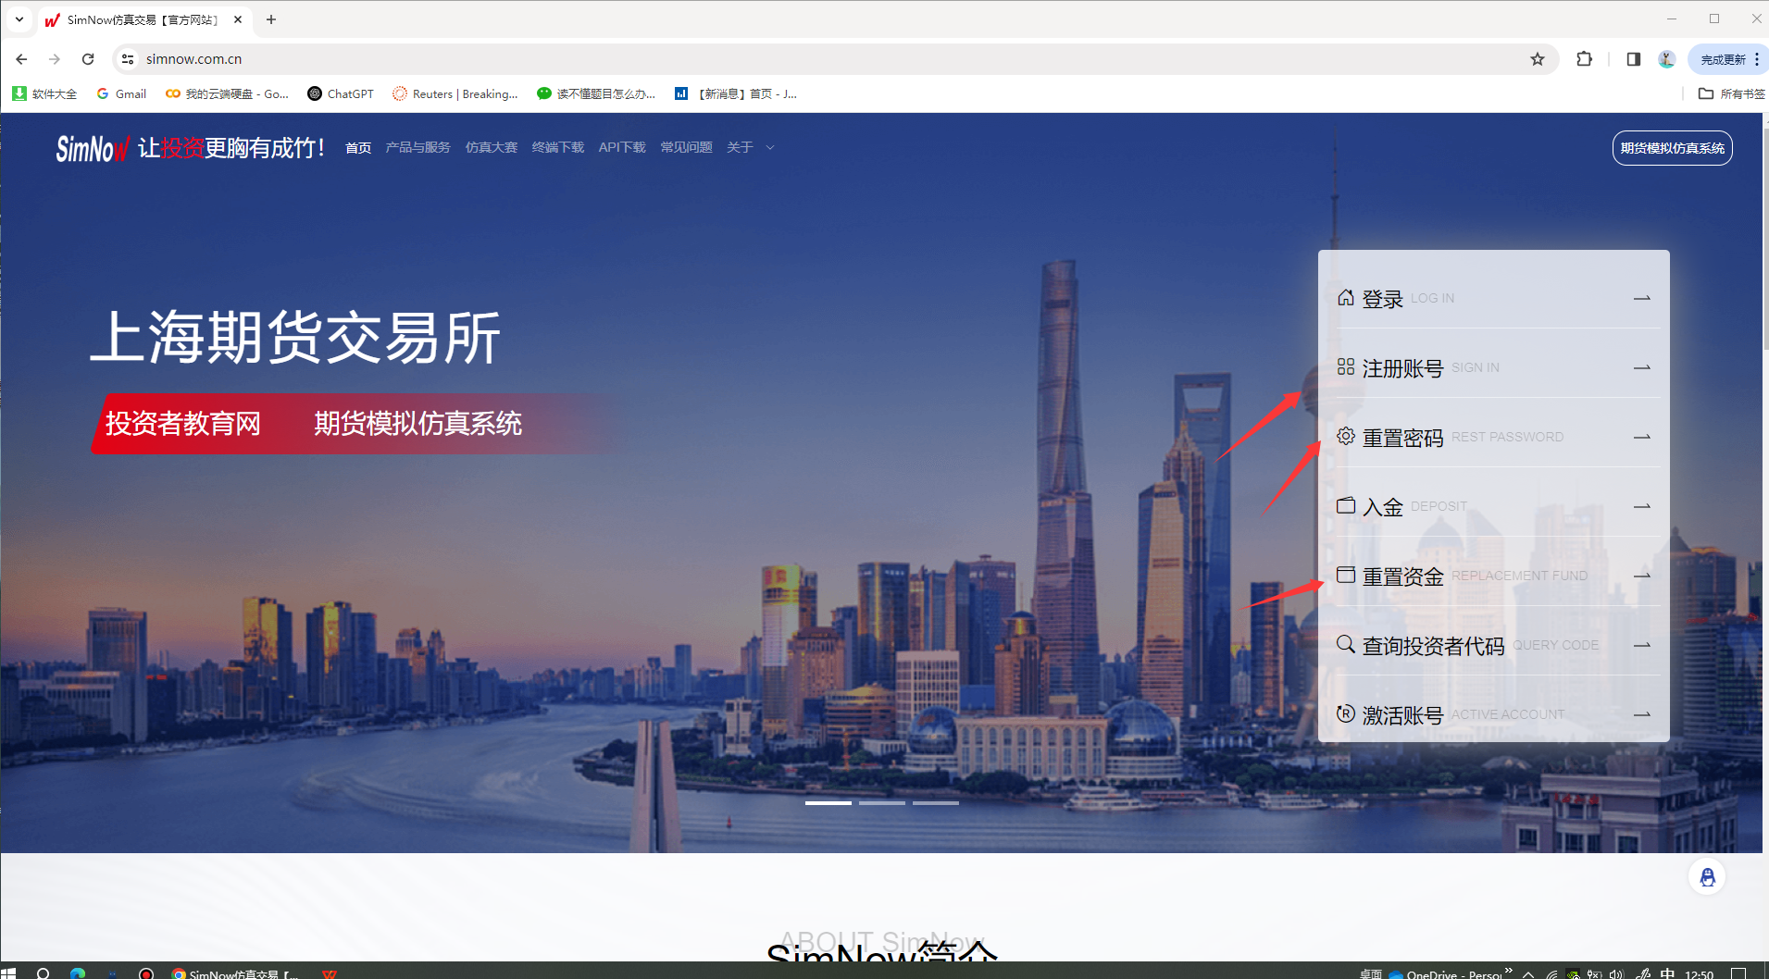The height and width of the screenshot is (979, 1769).
Task: Open the 所有书签 bookmarks dropdown
Action: (1732, 93)
